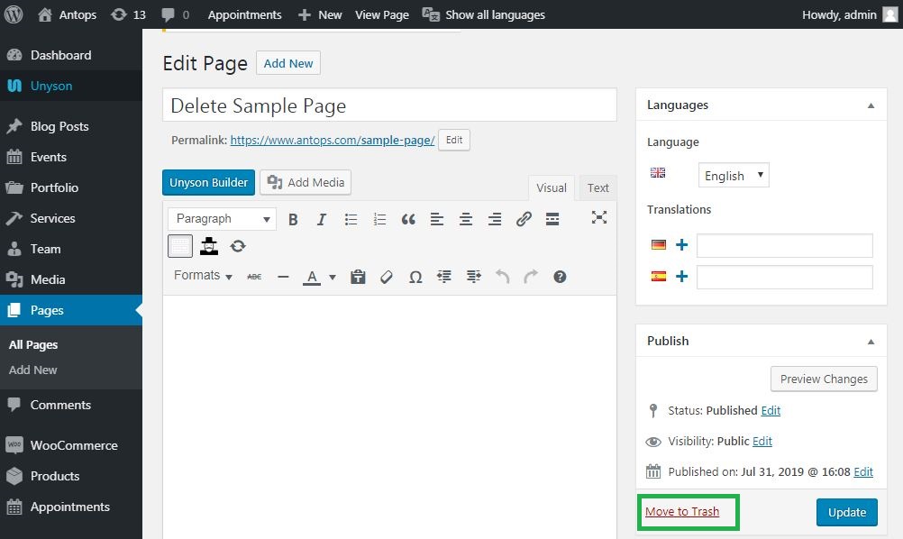The width and height of the screenshot is (903, 539).
Task: Edit the page Status link
Action: [771, 411]
